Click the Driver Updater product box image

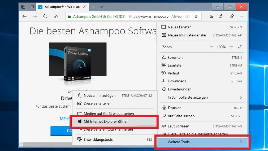(77, 63)
